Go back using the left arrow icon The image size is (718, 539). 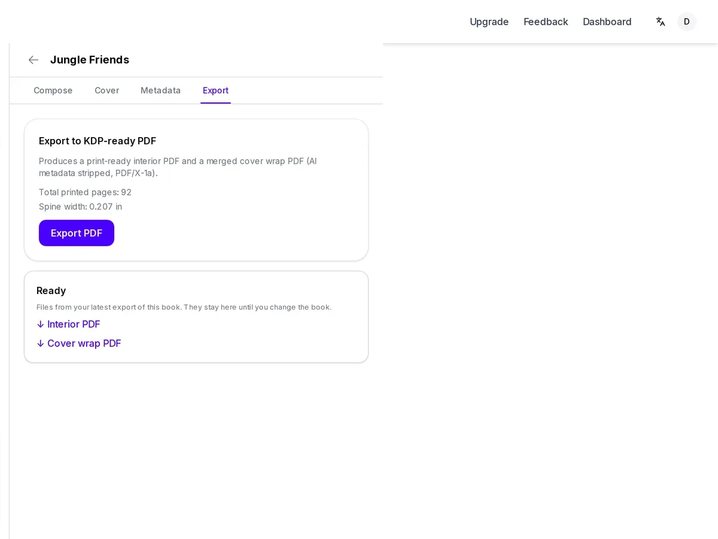pos(34,60)
